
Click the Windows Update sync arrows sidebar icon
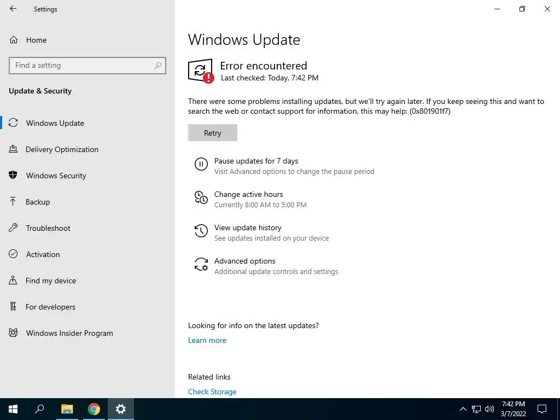[13, 123]
